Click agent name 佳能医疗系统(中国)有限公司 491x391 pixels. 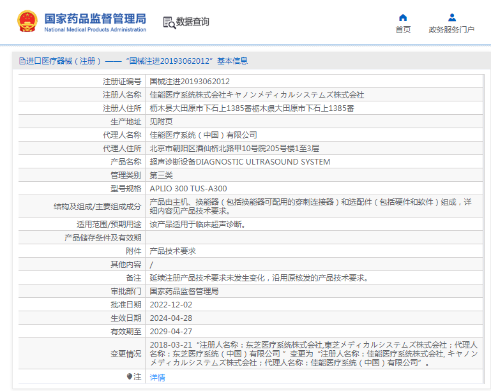(x=203, y=135)
